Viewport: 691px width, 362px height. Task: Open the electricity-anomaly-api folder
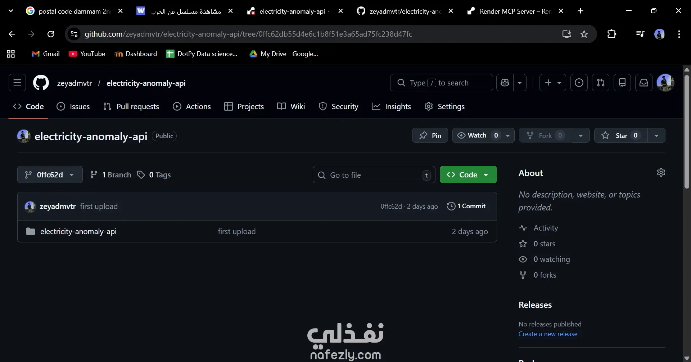78,232
